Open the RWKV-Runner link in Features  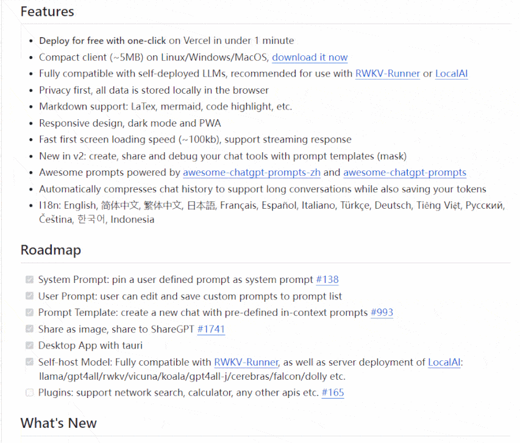click(x=387, y=74)
